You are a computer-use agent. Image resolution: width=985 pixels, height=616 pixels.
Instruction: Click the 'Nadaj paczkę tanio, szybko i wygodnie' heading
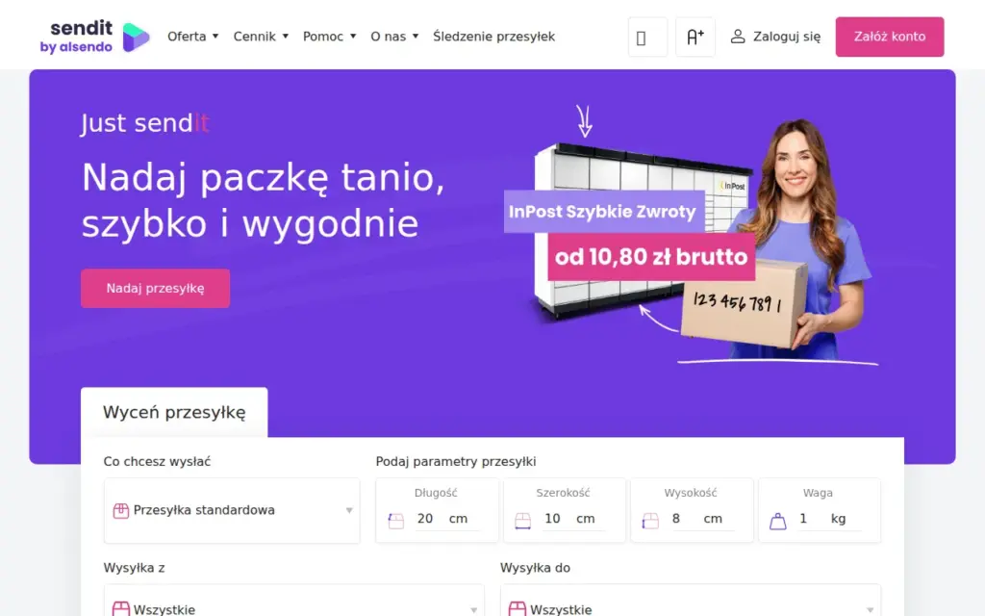coord(264,200)
